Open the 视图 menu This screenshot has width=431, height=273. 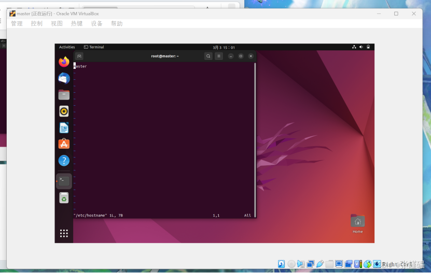57,24
